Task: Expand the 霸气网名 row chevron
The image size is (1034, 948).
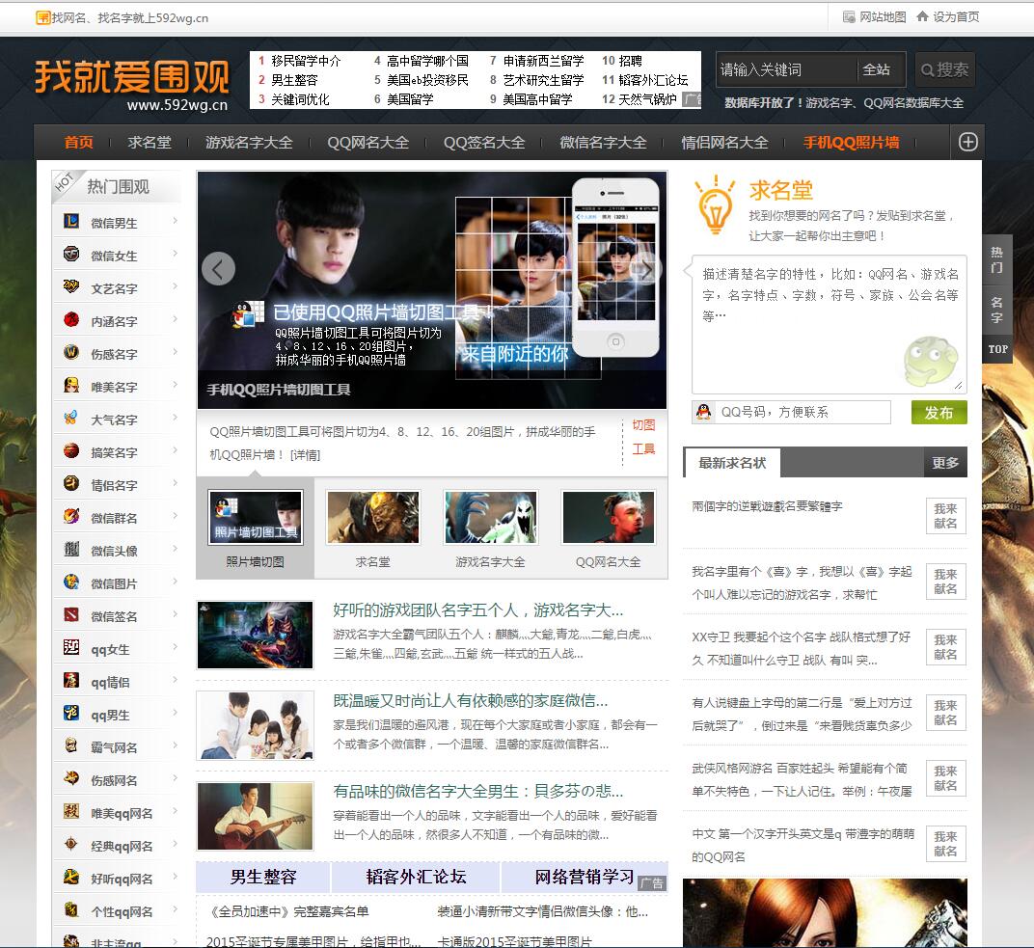Action: [175, 745]
